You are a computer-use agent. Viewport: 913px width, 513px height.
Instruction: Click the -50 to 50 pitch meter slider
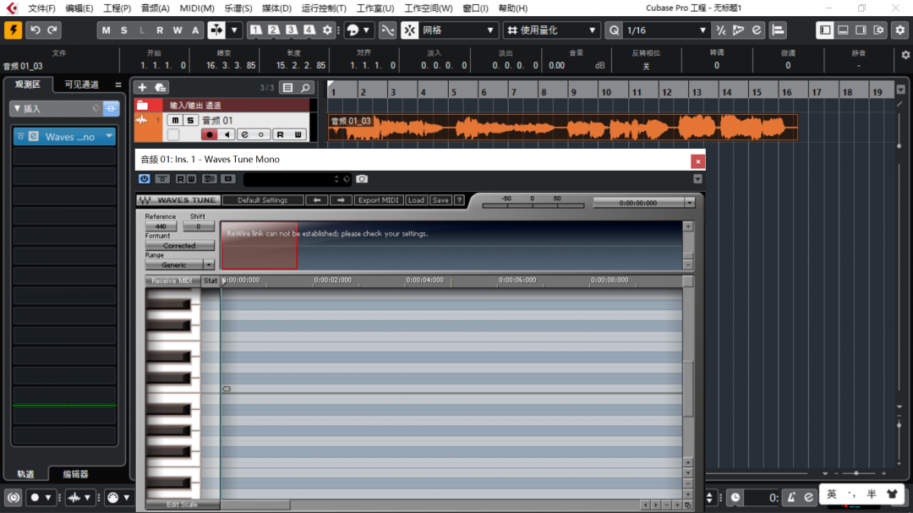[532, 205]
